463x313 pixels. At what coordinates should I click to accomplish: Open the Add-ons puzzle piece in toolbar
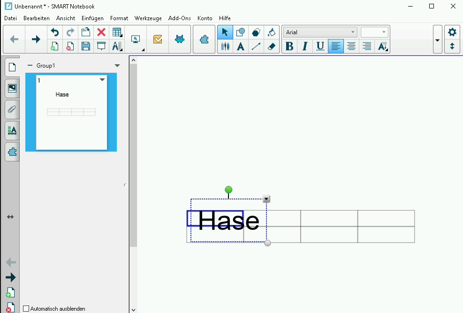[204, 39]
